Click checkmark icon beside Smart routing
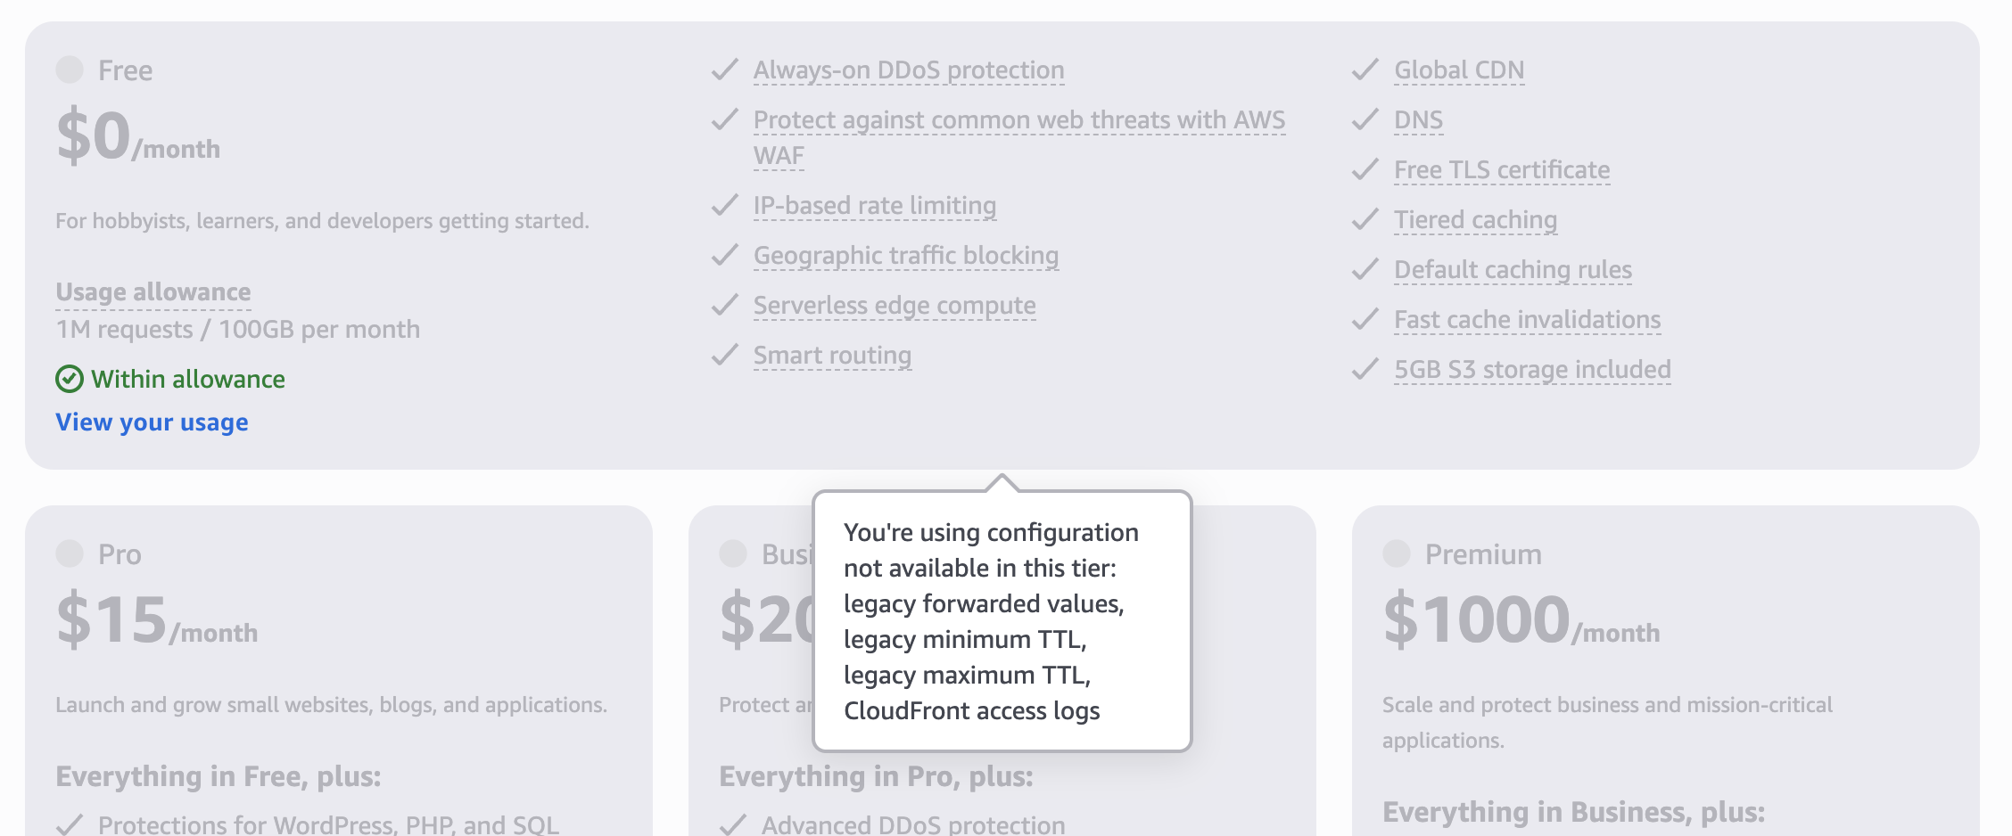Viewport: 2012px width, 836px height. pos(725,355)
